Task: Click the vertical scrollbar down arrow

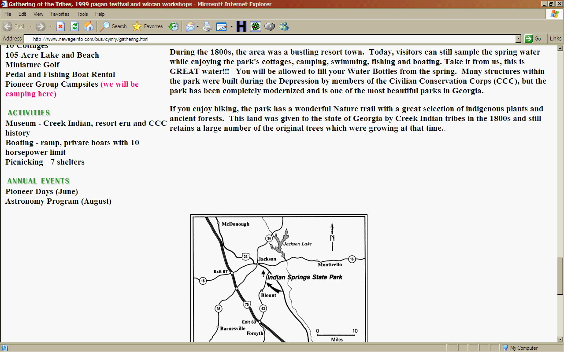Action: [x=560, y=339]
